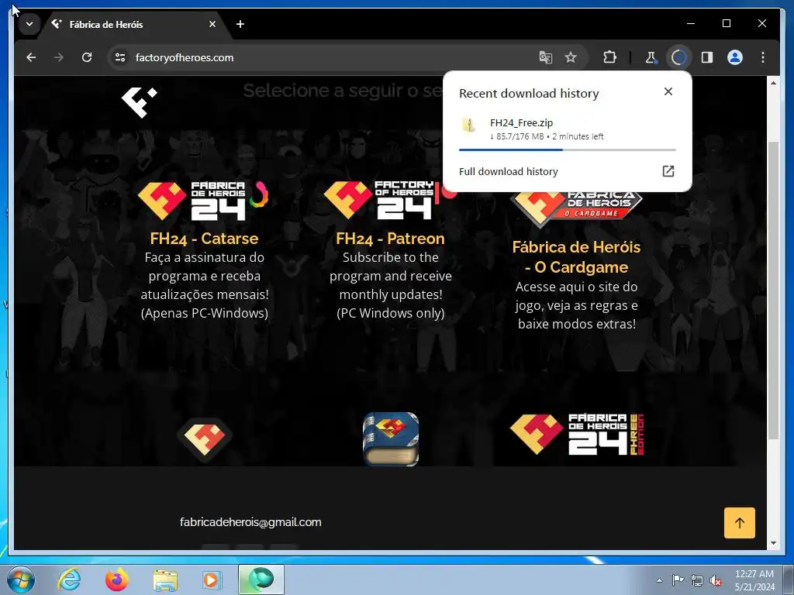Click the Factory of Heroes 24 Patreon logo

389,201
